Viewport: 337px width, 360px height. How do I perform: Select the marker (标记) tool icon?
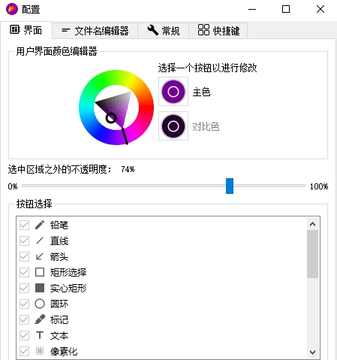(40, 319)
